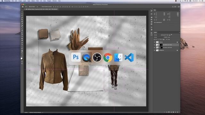
Task: Open the layer filter Kind dropdown
Action: tap(157, 35)
